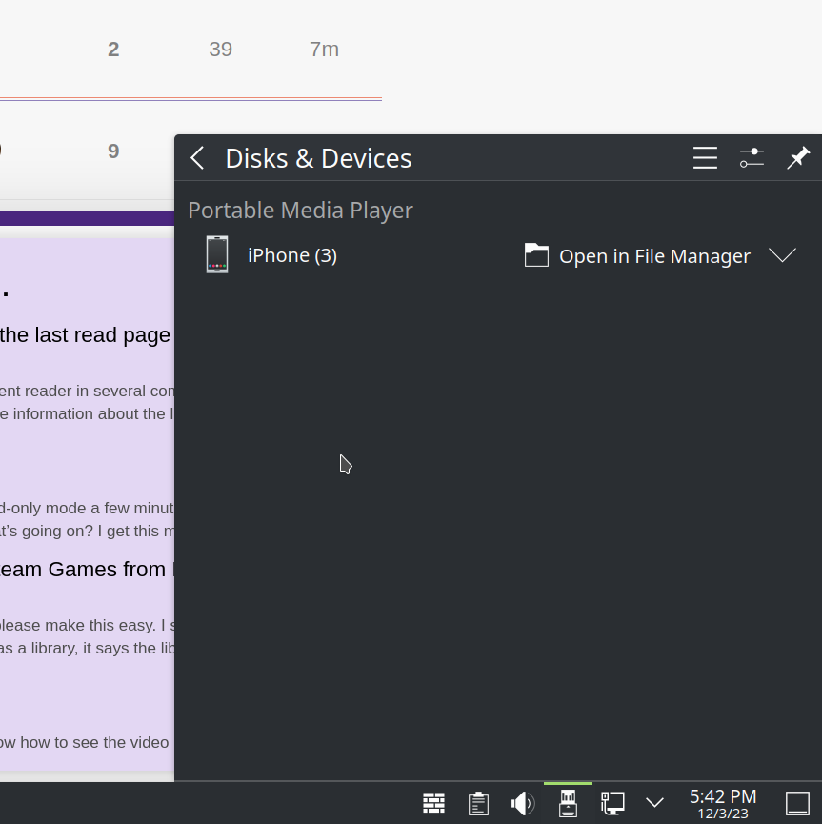Image resolution: width=822 pixels, height=824 pixels.
Task: Go back from Disks & Devices panel
Action: pos(197,158)
